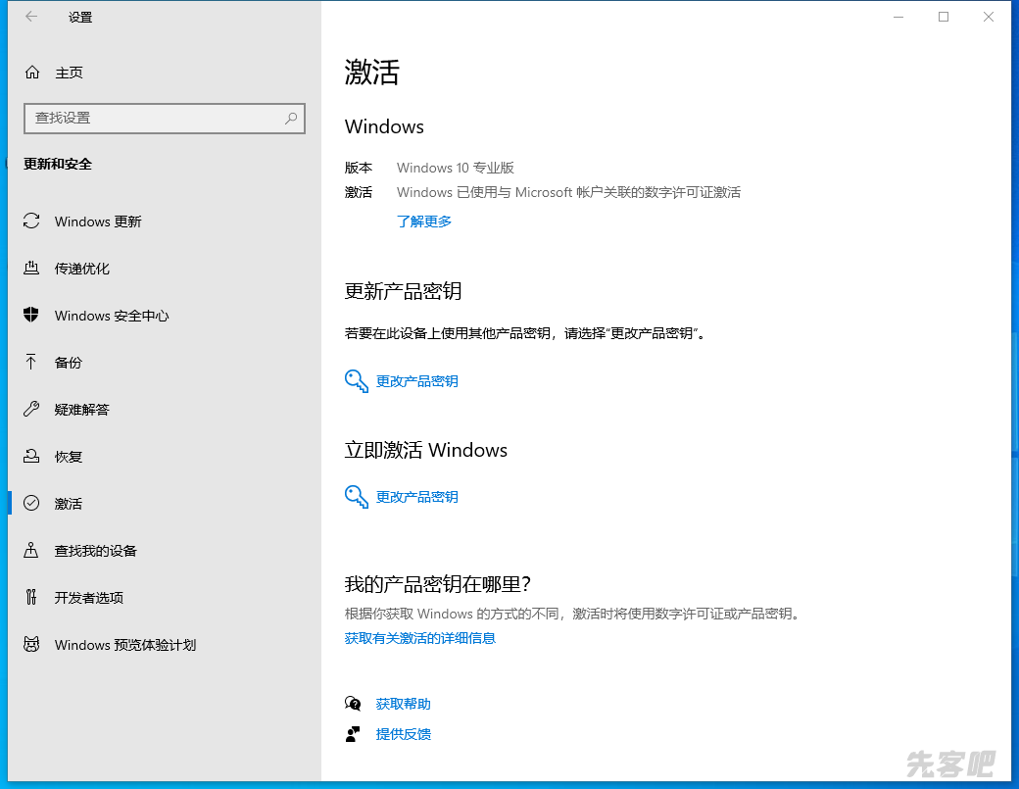Open 获取有关激活的详细信息 link
The height and width of the screenshot is (789, 1019).
420,638
